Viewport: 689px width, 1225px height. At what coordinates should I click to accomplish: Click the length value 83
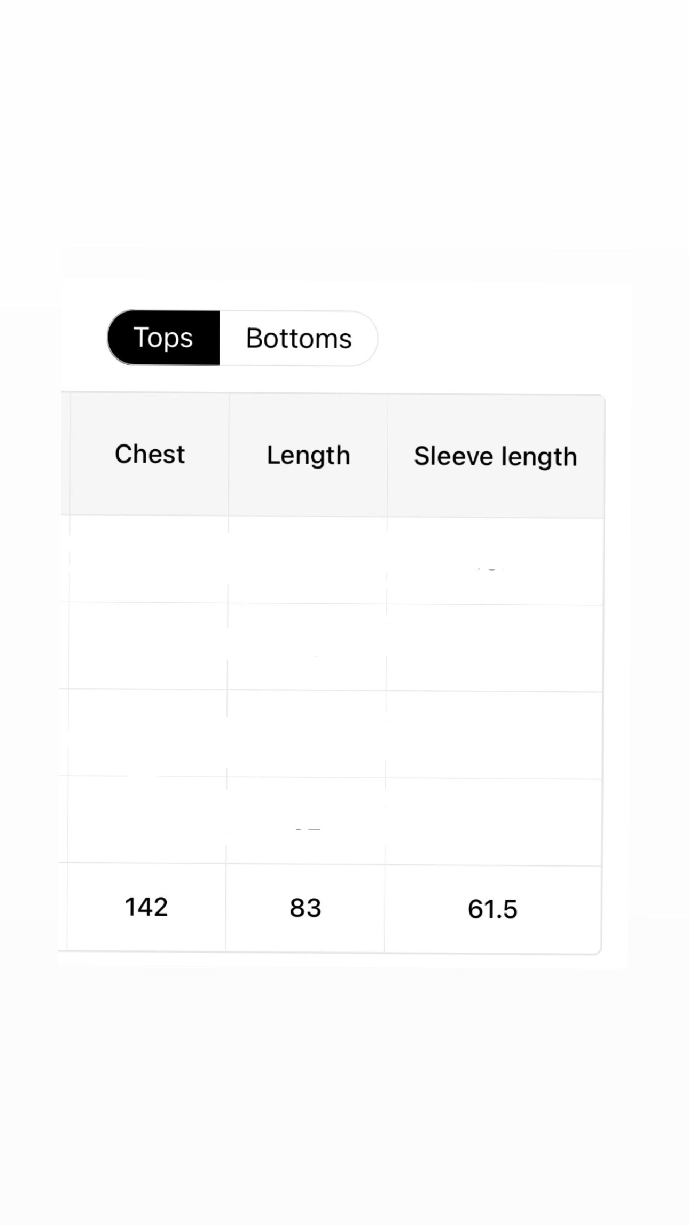[x=306, y=908]
